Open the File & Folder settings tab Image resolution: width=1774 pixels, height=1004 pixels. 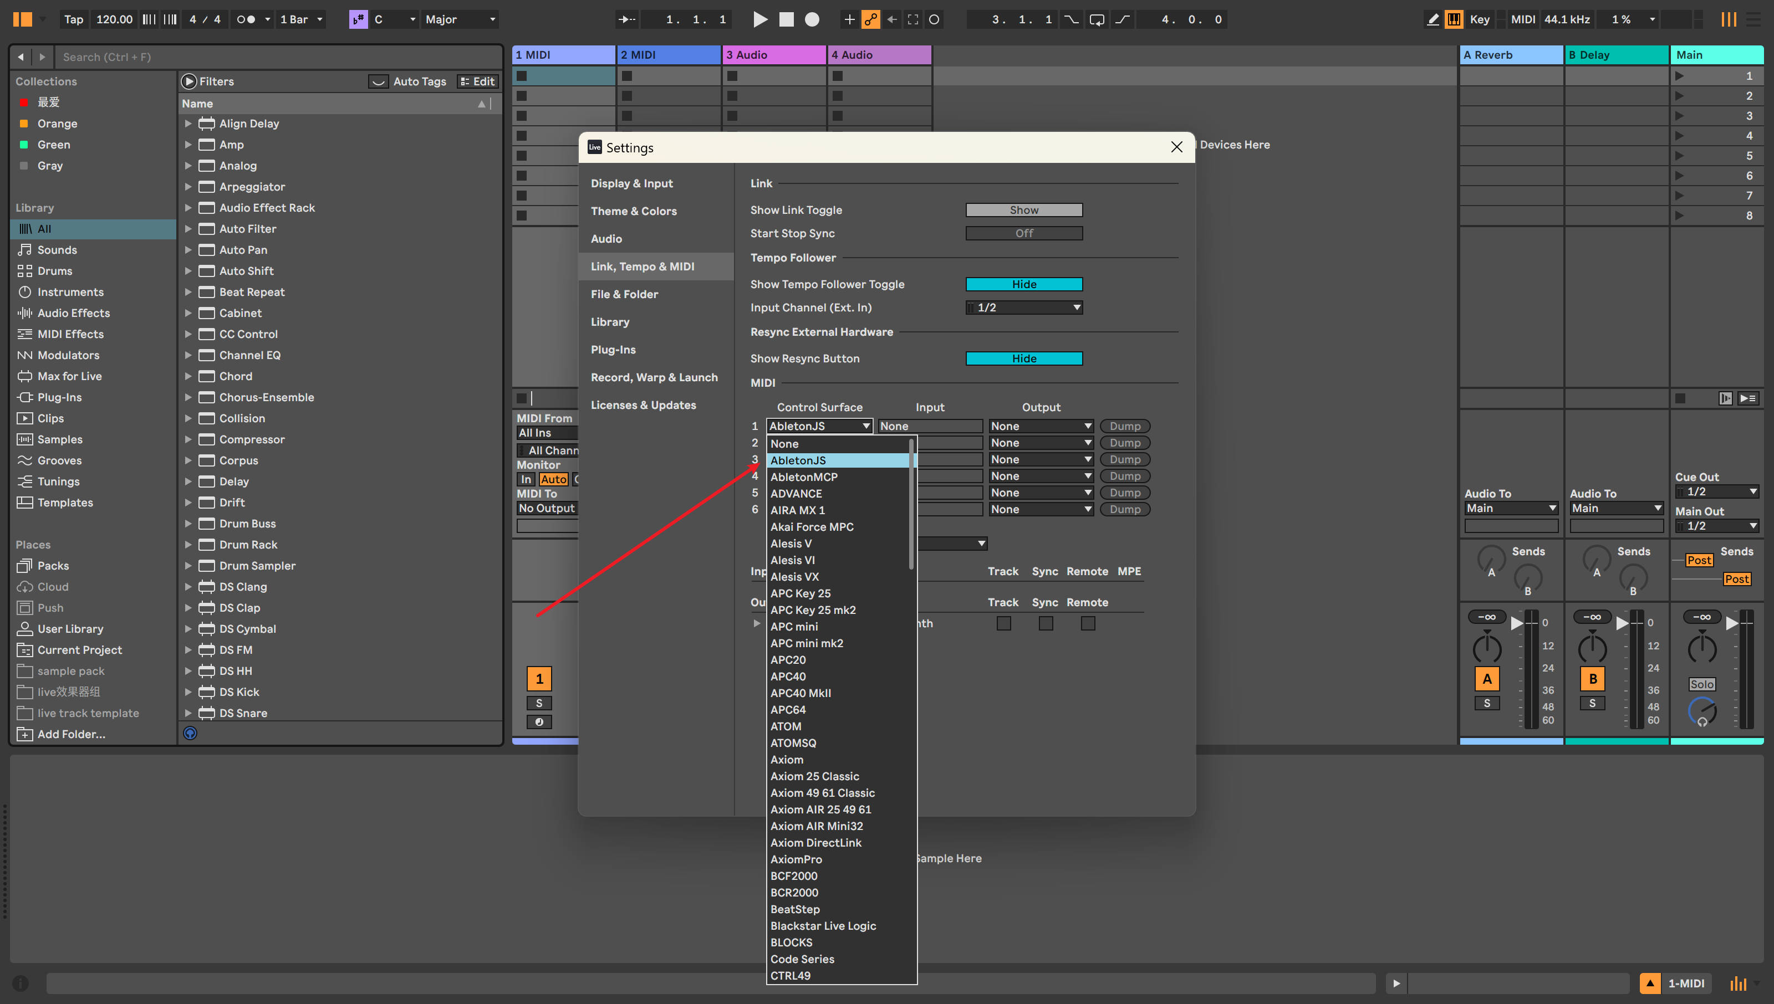coord(624,294)
